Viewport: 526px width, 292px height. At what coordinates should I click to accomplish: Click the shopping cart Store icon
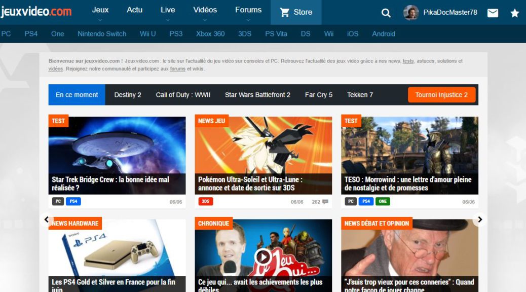pyautogui.click(x=284, y=12)
